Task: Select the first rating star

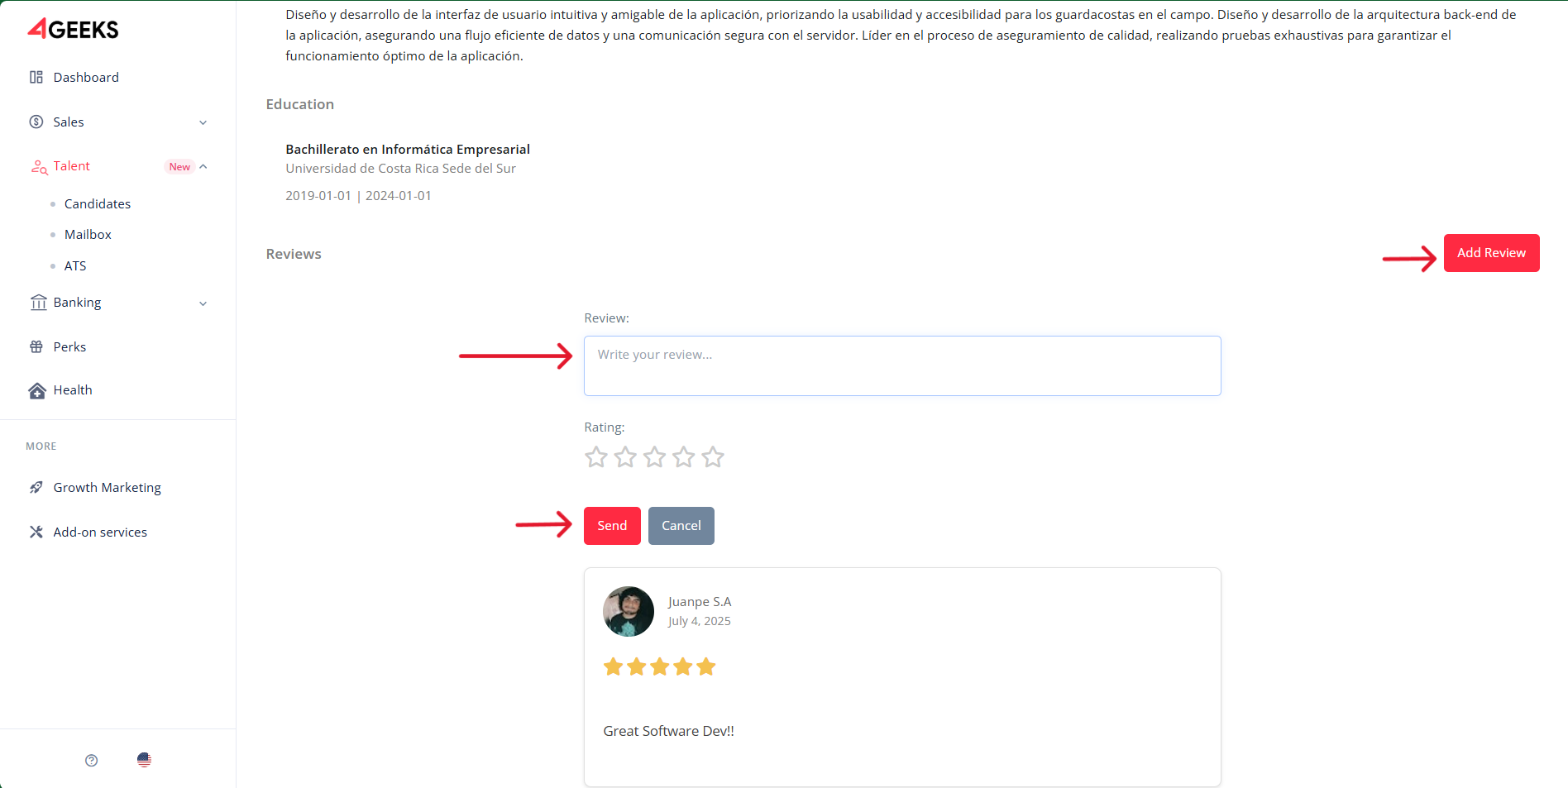Action: (595, 456)
